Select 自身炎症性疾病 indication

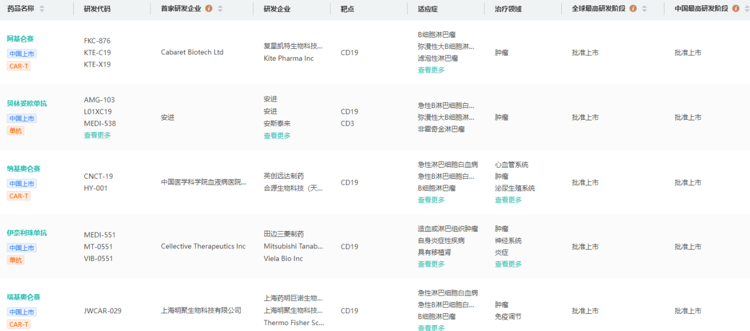point(441,241)
